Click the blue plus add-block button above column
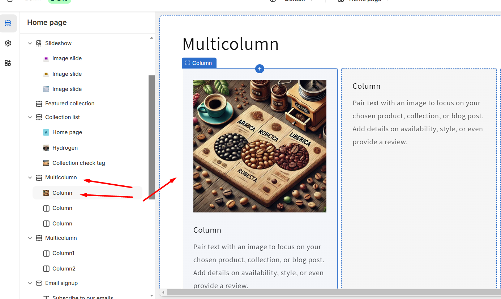 (x=260, y=69)
